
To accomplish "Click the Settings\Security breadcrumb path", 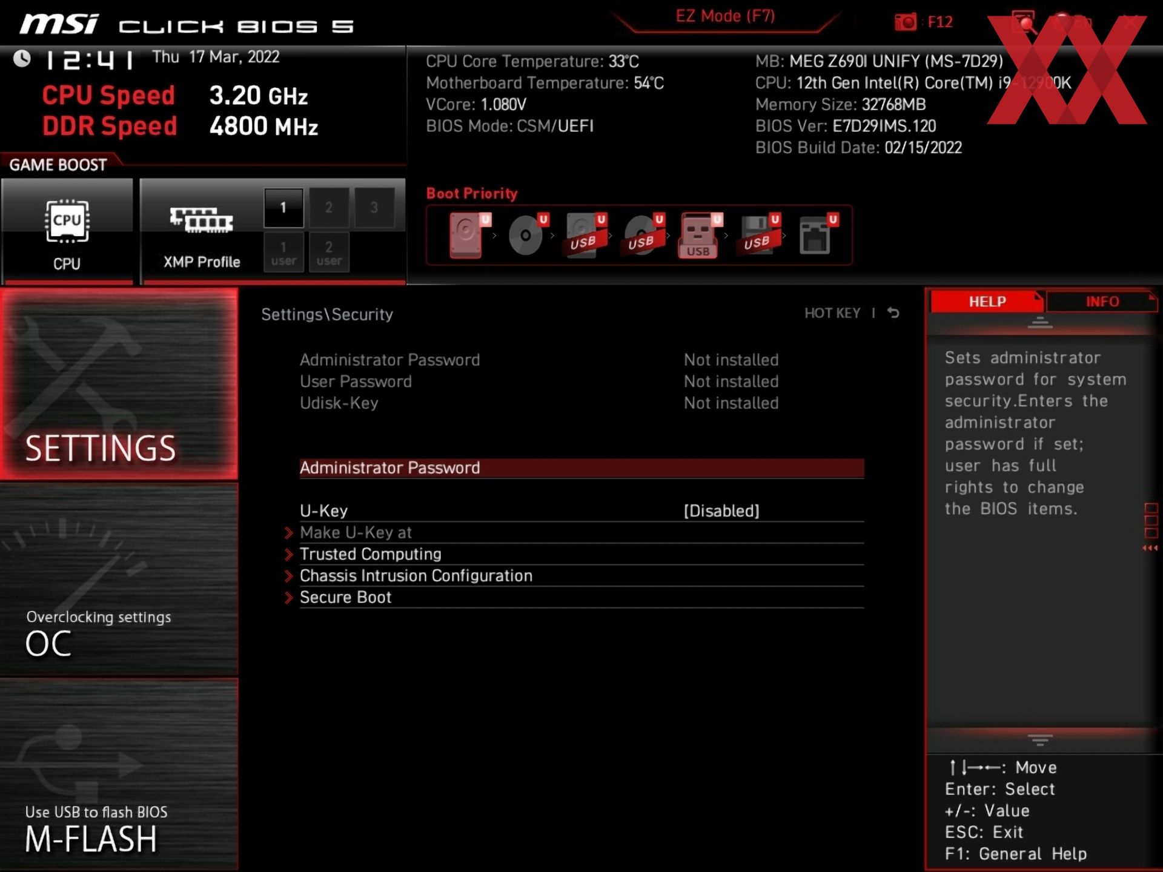I will click(327, 314).
